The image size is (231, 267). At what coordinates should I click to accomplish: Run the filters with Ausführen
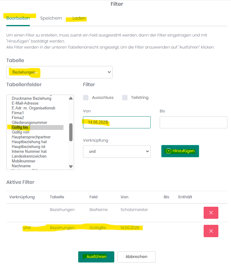coord(96,257)
